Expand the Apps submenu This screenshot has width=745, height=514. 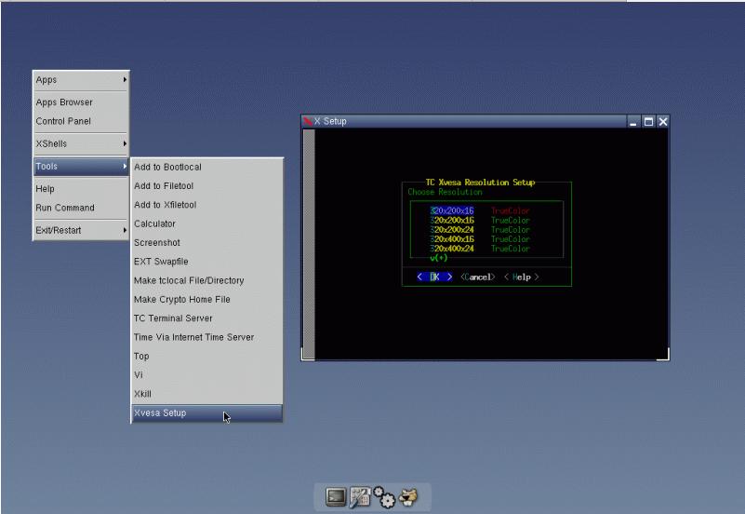point(81,80)
